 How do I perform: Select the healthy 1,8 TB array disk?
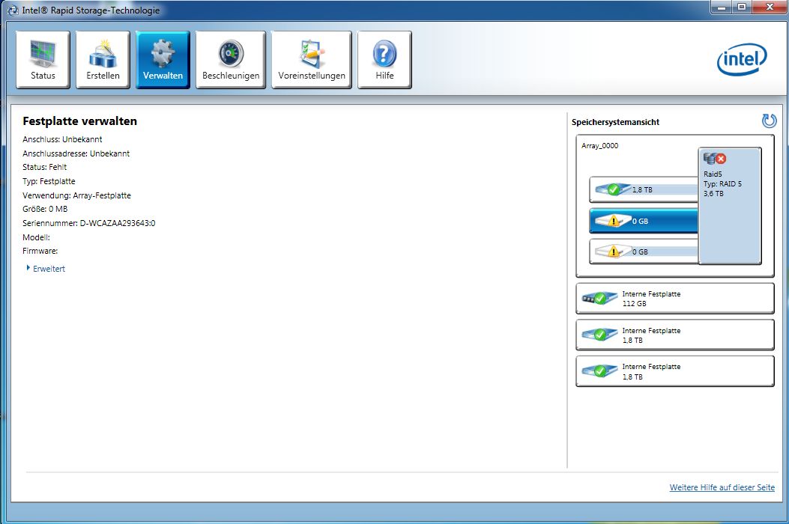click(644, 189)
